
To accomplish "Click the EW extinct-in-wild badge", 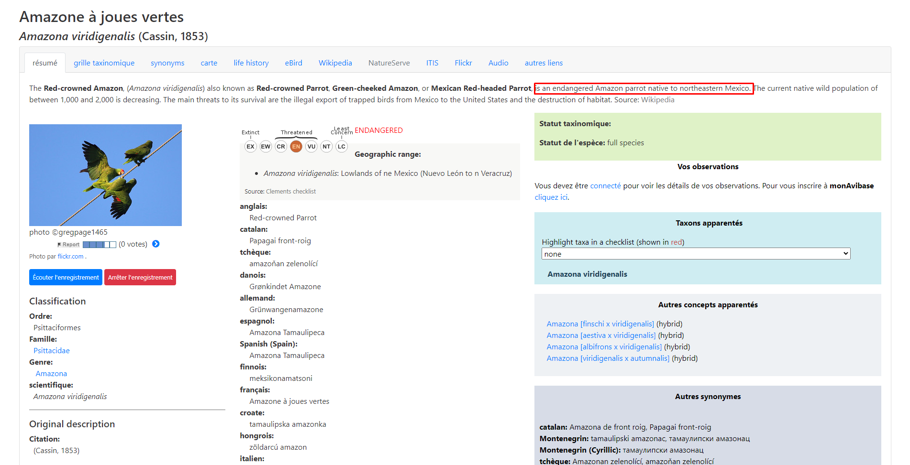I will [x=266, y=147].
